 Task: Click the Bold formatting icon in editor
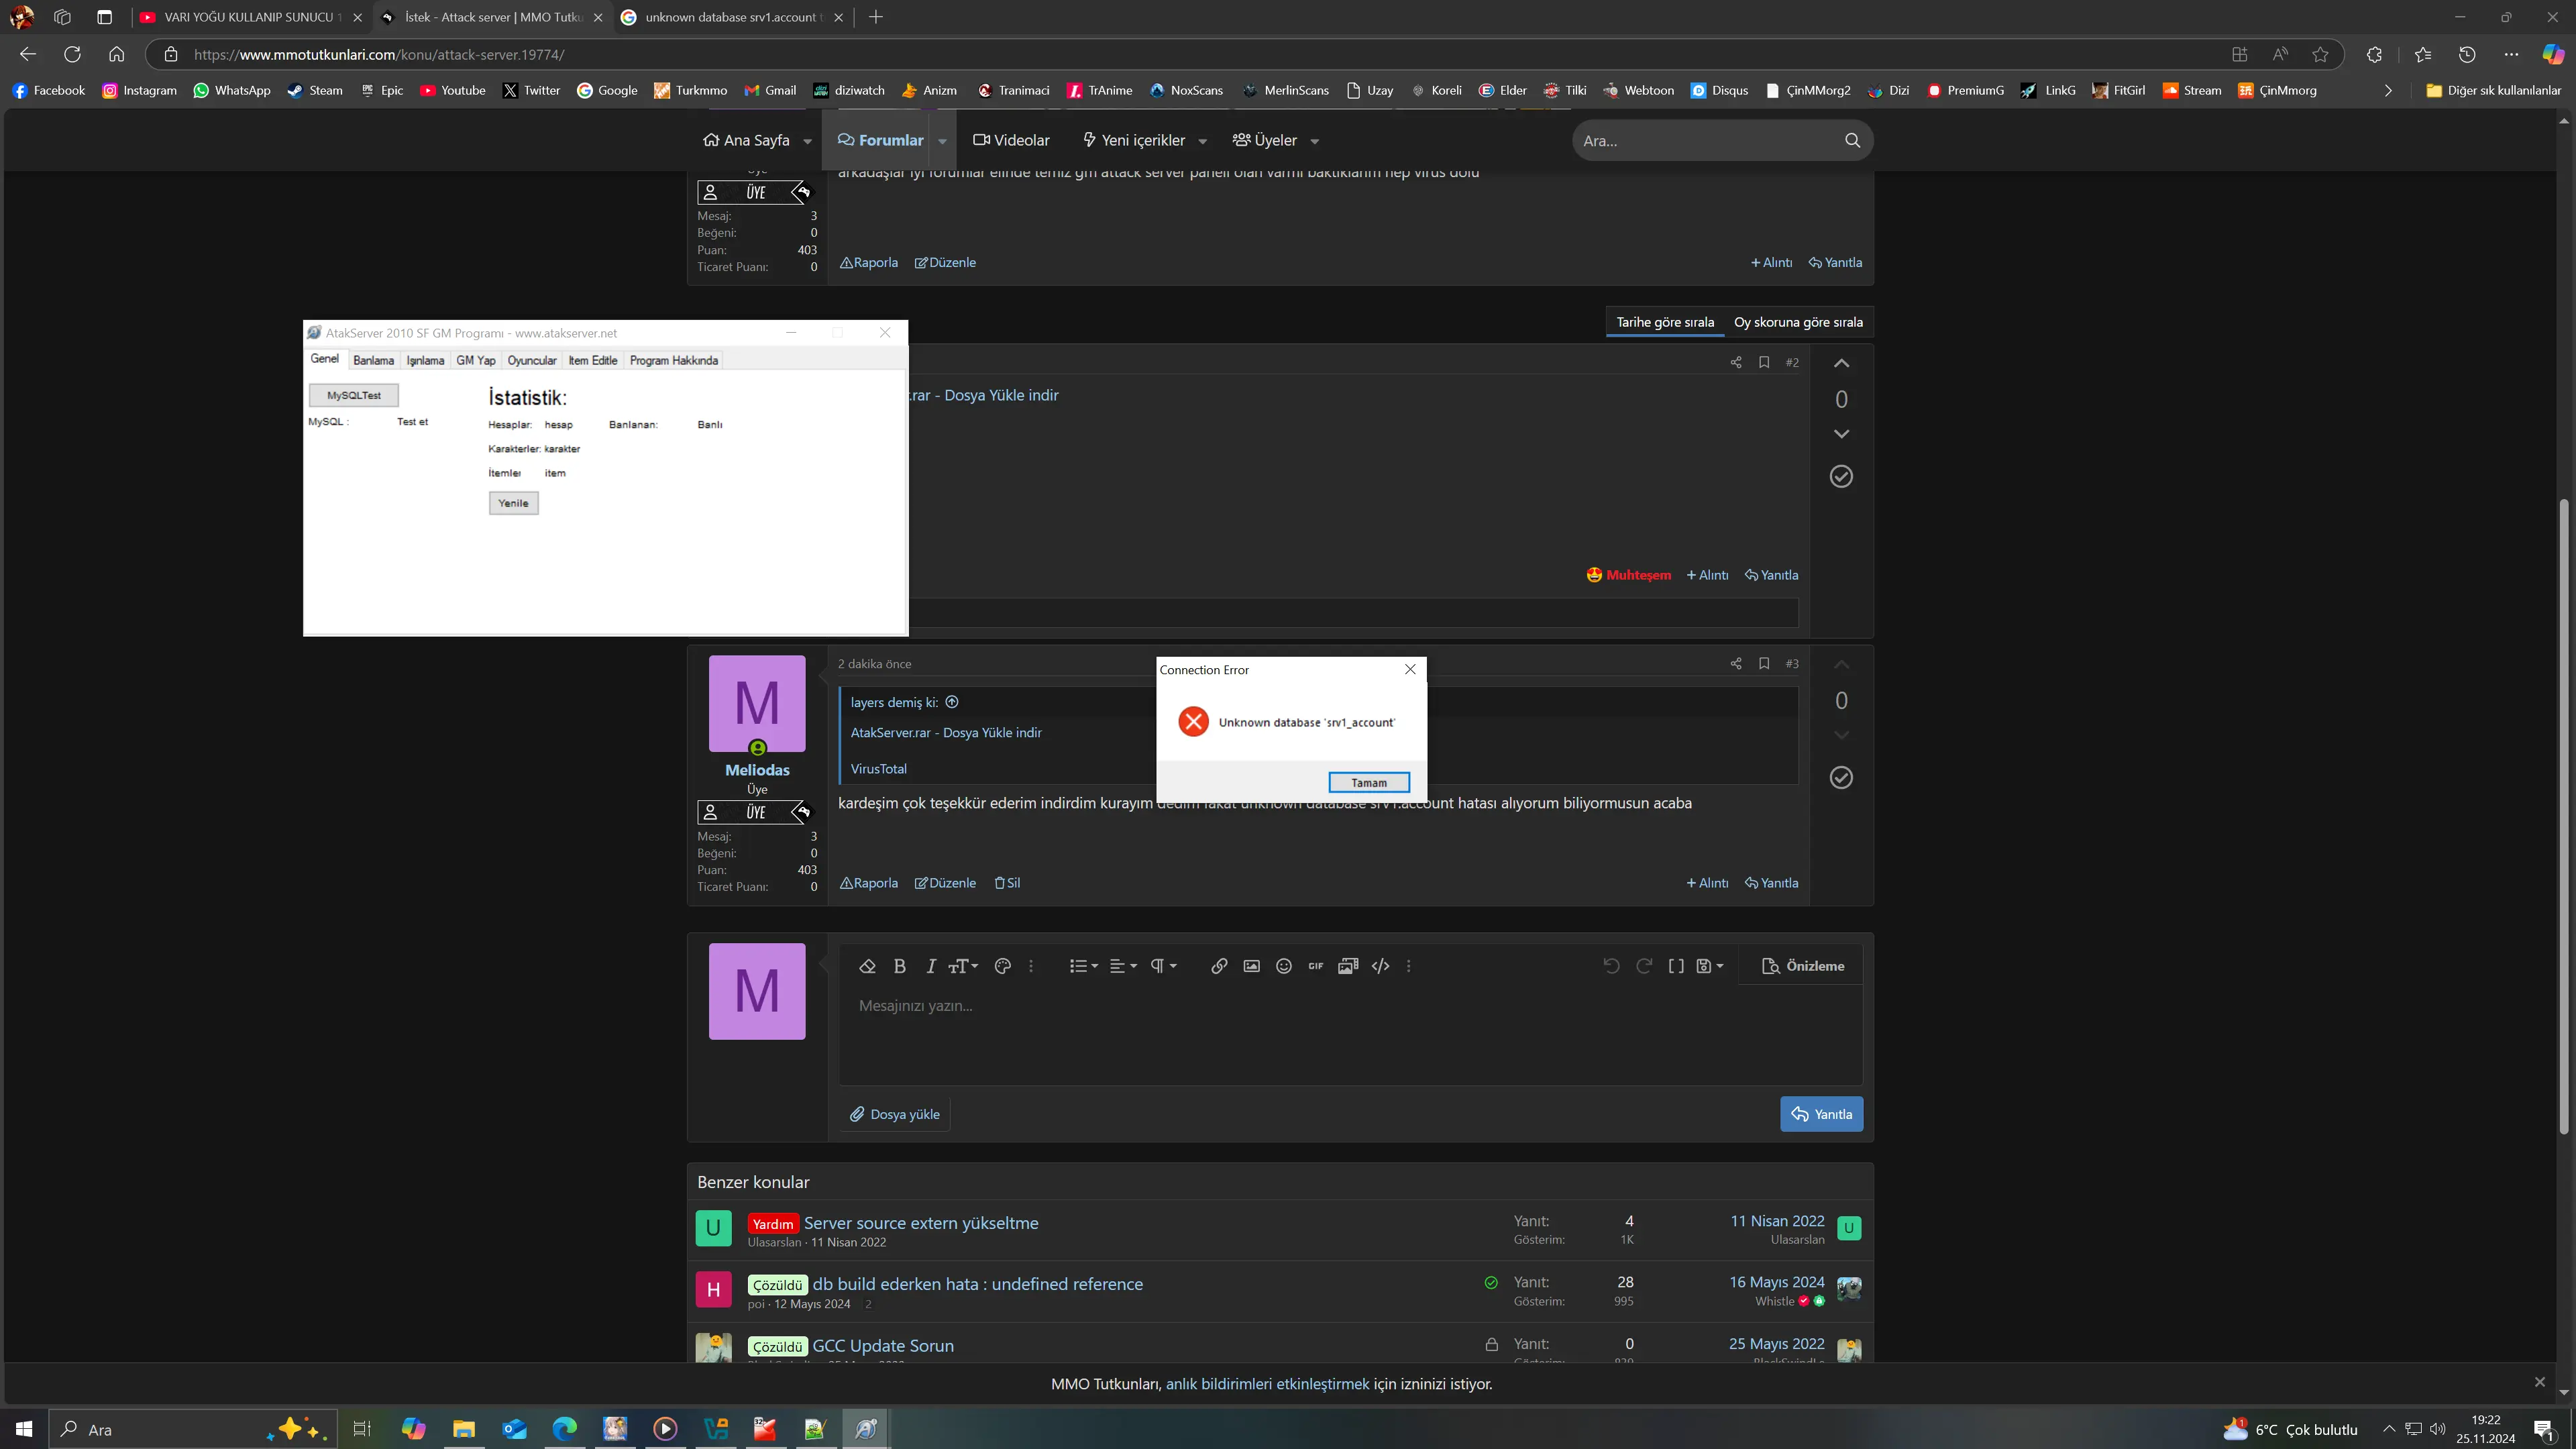pos(899,966)
